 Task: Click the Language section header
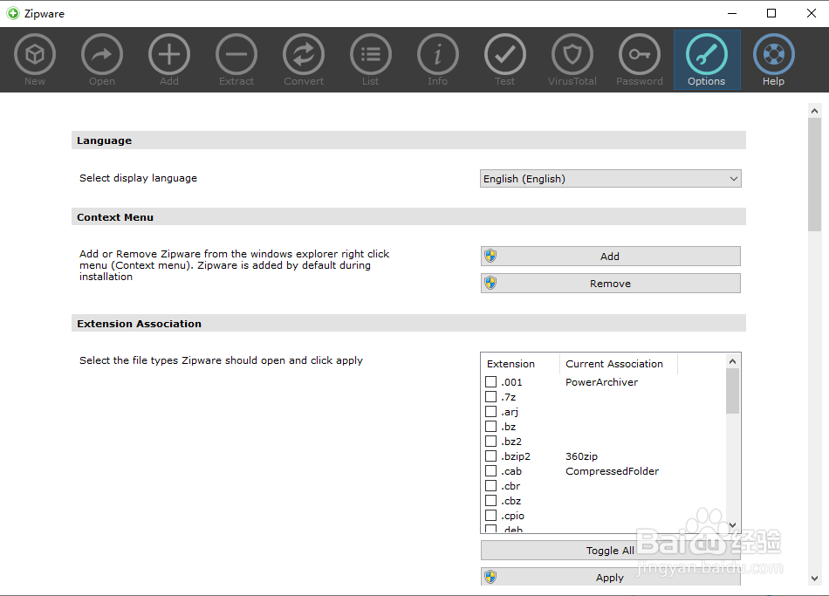click(x=408, y=140)
